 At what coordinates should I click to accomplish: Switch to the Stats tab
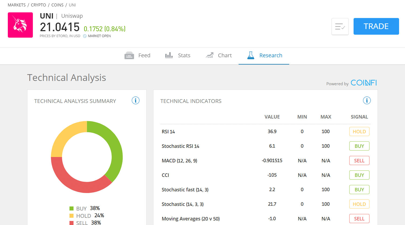click(178, 55)
